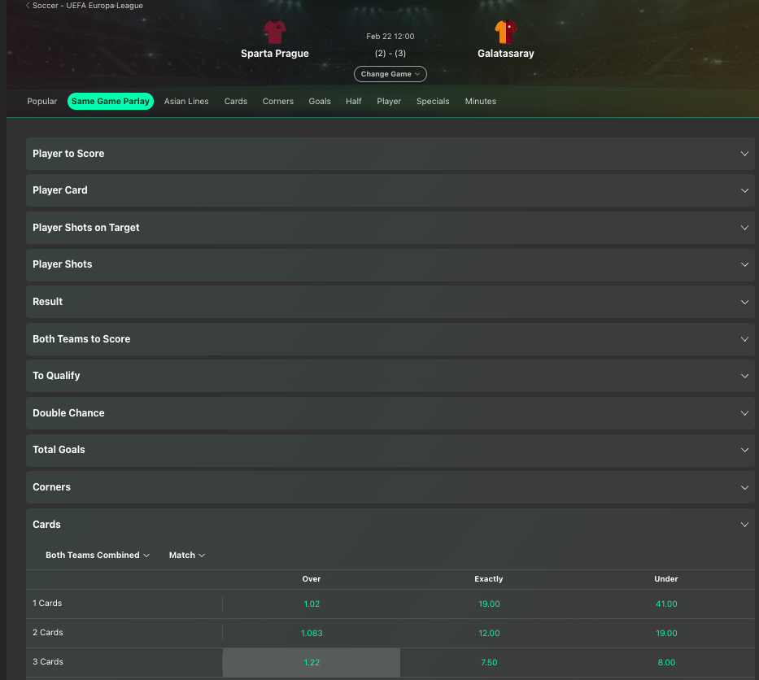Pick Over 3 Cards at 1.22
Screen dimensions: 759x680
tap(312, 662)
